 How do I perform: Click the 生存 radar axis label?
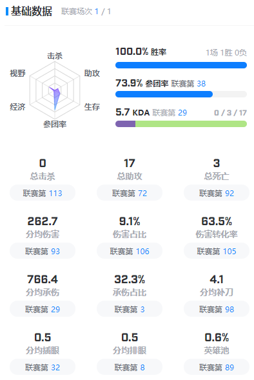tap(92, 106)
